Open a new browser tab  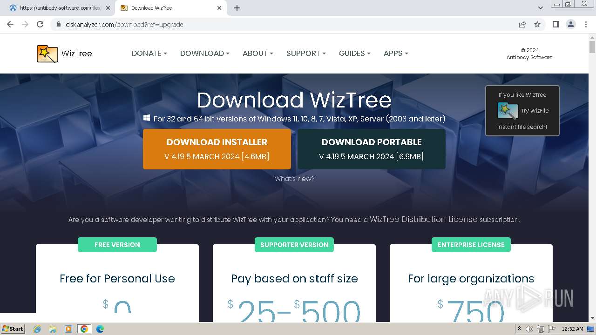[237, 8]
